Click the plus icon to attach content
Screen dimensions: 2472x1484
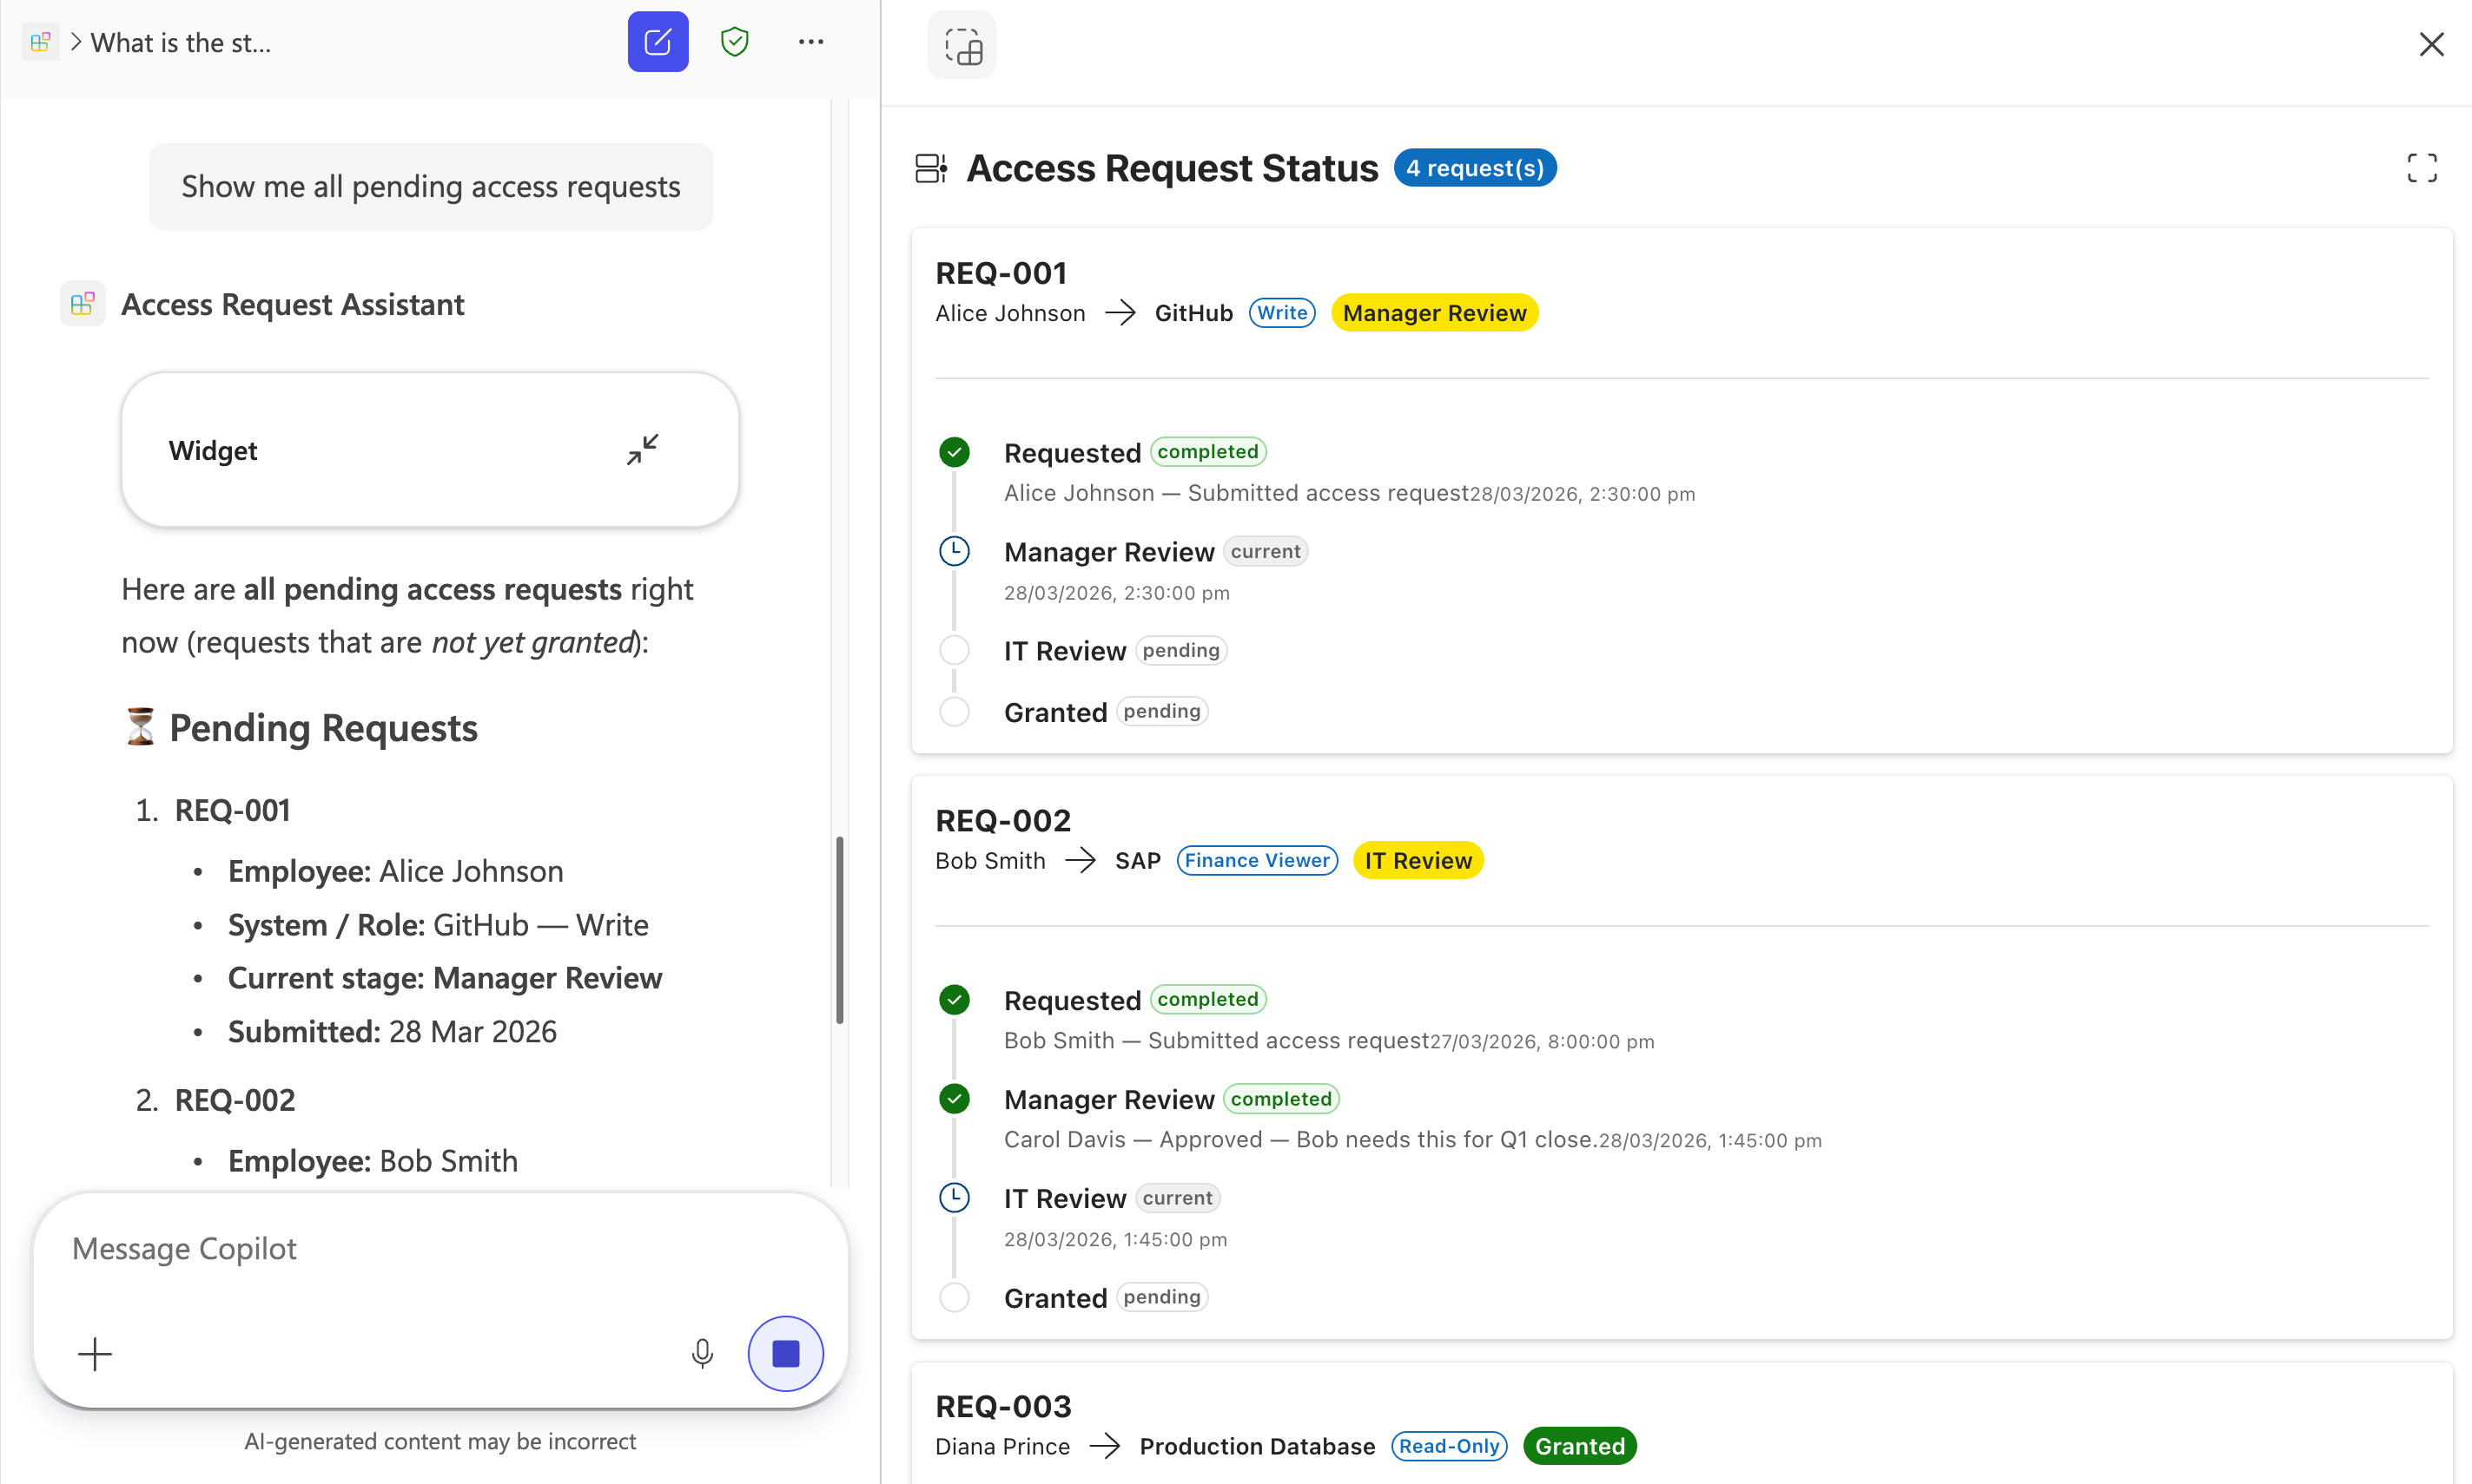tap(95, 1353)
